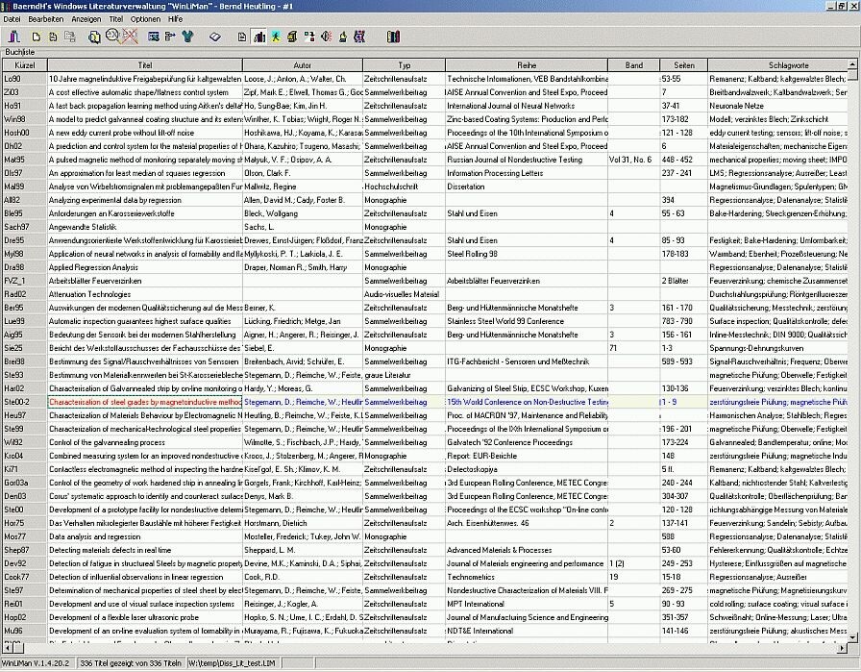
Task: Open the Optionen menu
Action: tap(145, 19)
